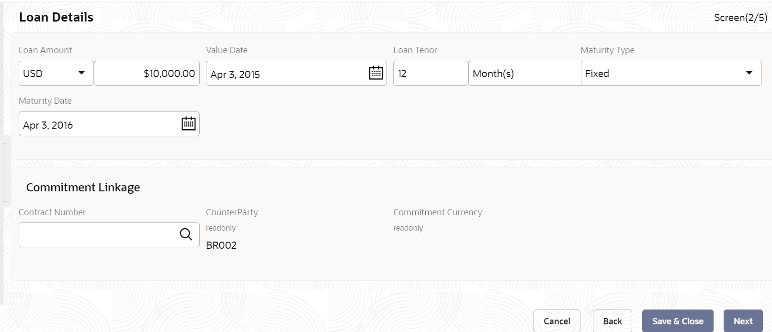The width and height of the screenshot is (772, 332).
Task: Open the Loan Tenor Month(s) unit selector
Action: [524, 73]
